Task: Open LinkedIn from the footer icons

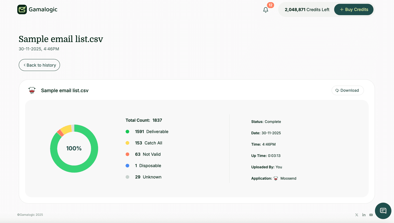Action: pos(364,215)
